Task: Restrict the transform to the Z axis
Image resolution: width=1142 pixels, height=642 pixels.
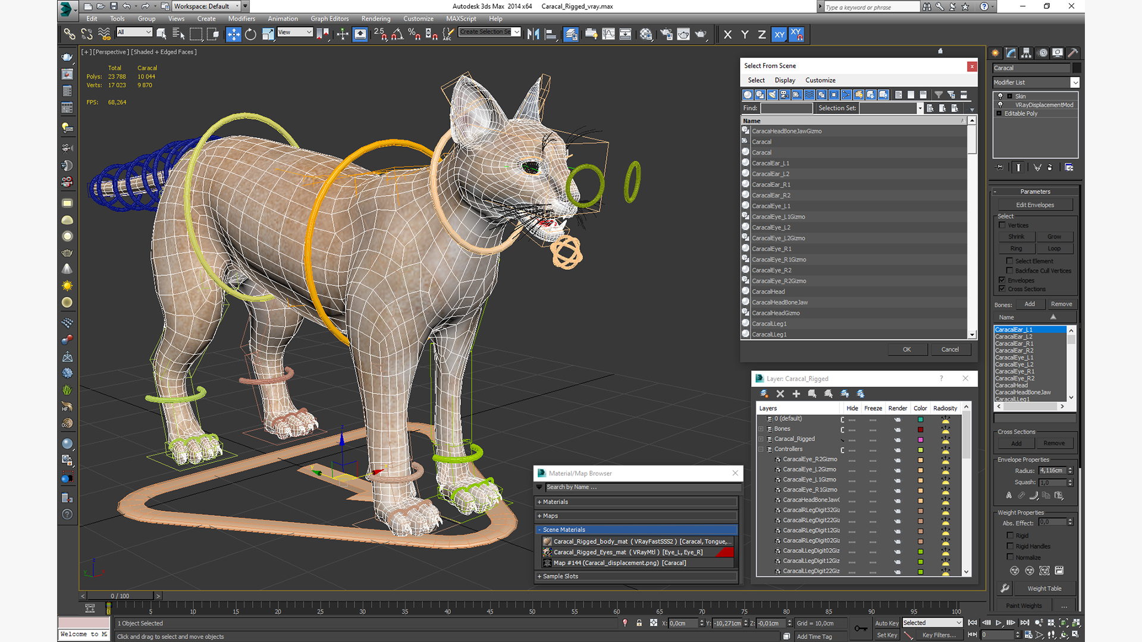Action: (761, 34)
